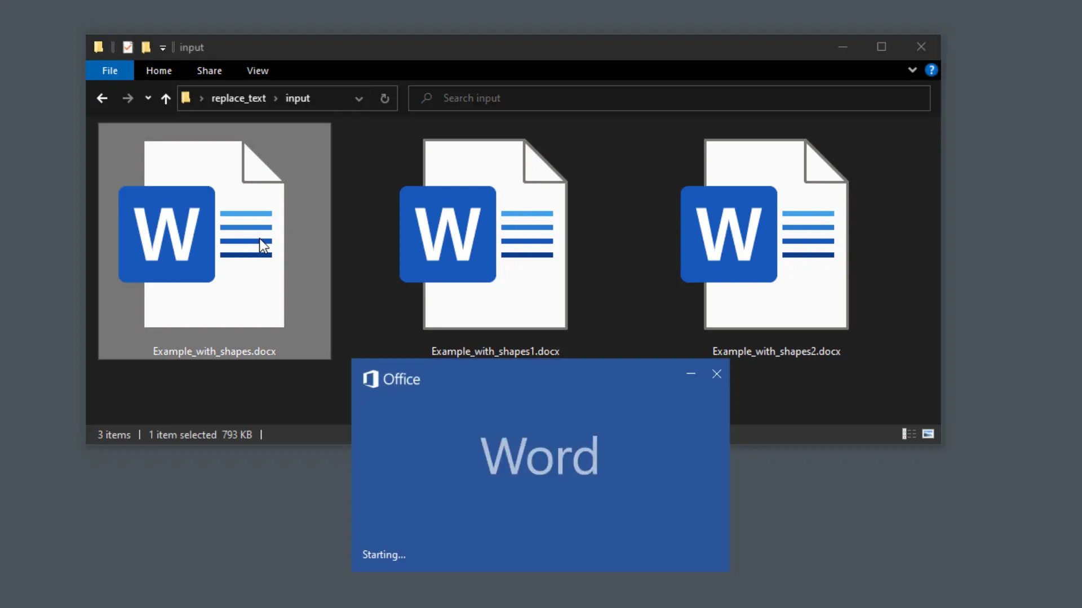Click the Properties icon in the Quick Access Toolbar

(x=127, y=47)
